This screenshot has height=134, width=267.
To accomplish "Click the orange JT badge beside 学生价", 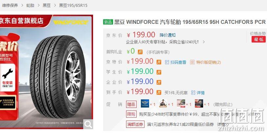I will (x=159, y=72).
